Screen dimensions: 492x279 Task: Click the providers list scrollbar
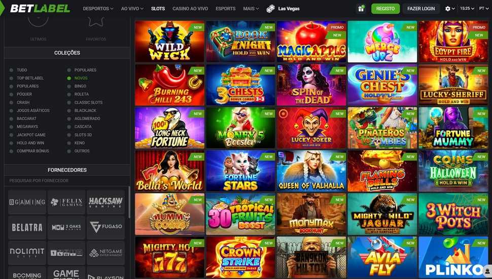(129, 202)
